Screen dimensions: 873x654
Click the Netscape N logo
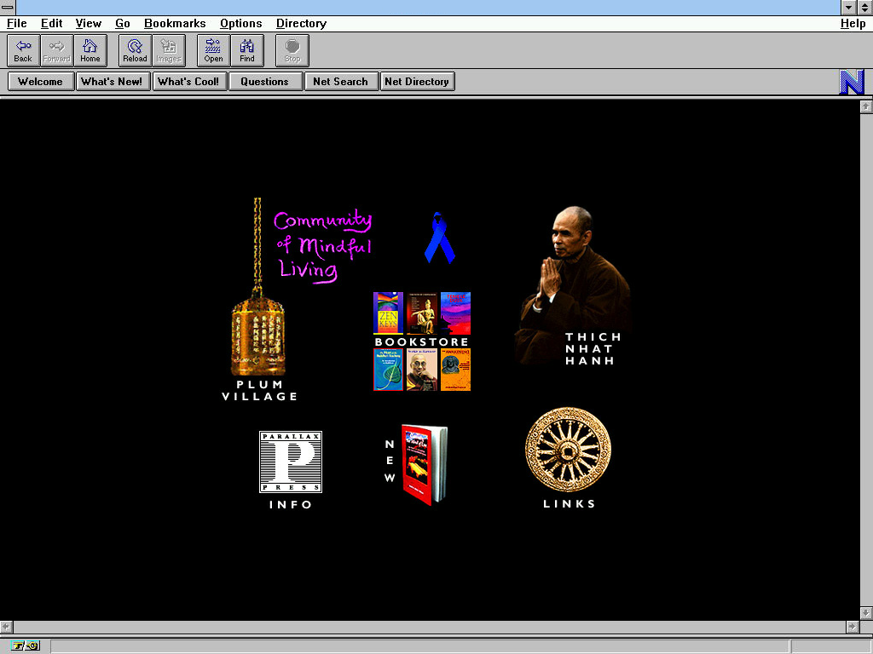pyautogui.click(x=852, y=82)
